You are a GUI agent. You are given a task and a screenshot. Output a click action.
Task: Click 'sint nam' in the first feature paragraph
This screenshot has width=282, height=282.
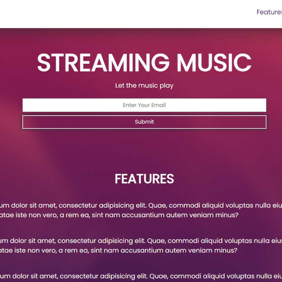106,215
